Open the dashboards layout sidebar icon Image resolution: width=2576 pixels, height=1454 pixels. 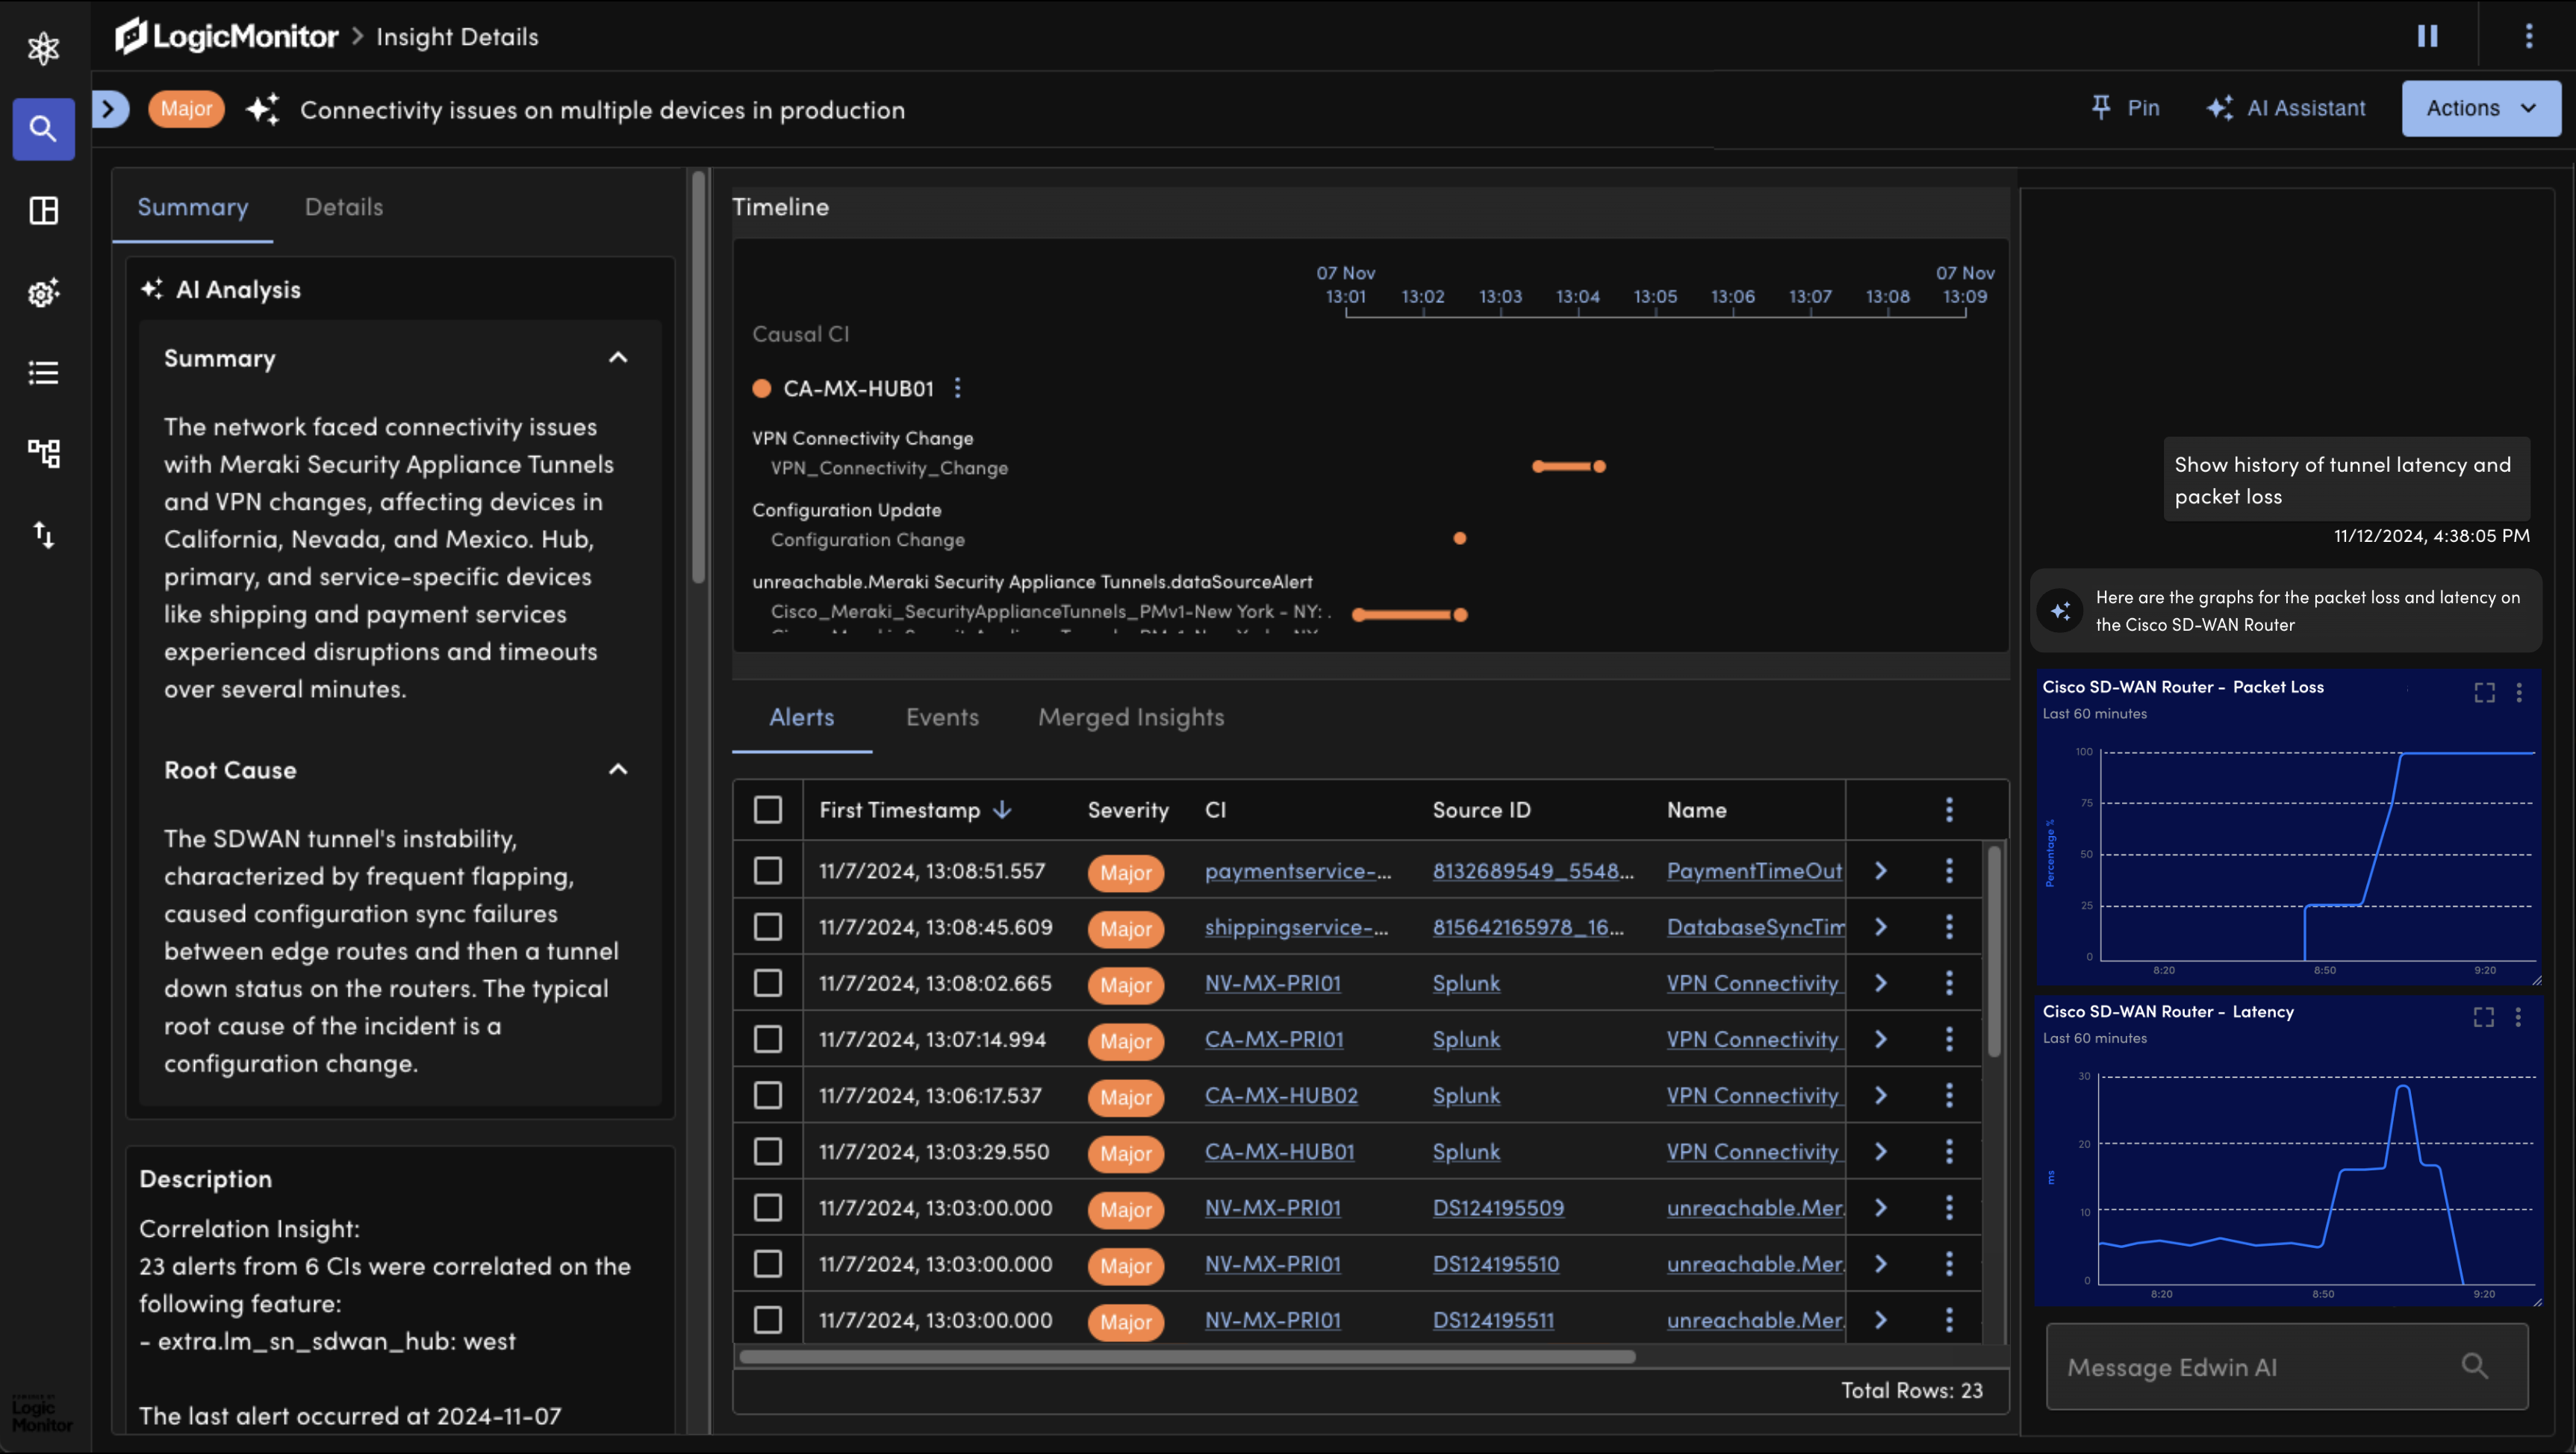coord(43,210)
